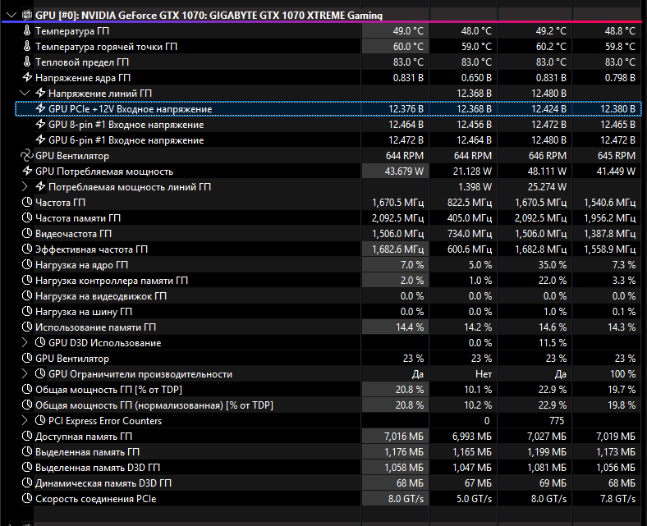The height and width of the screenshot is (526, 647).
Task: Click gauge icon beside Выделенная память D3D ГП
Action: [27, 468]
